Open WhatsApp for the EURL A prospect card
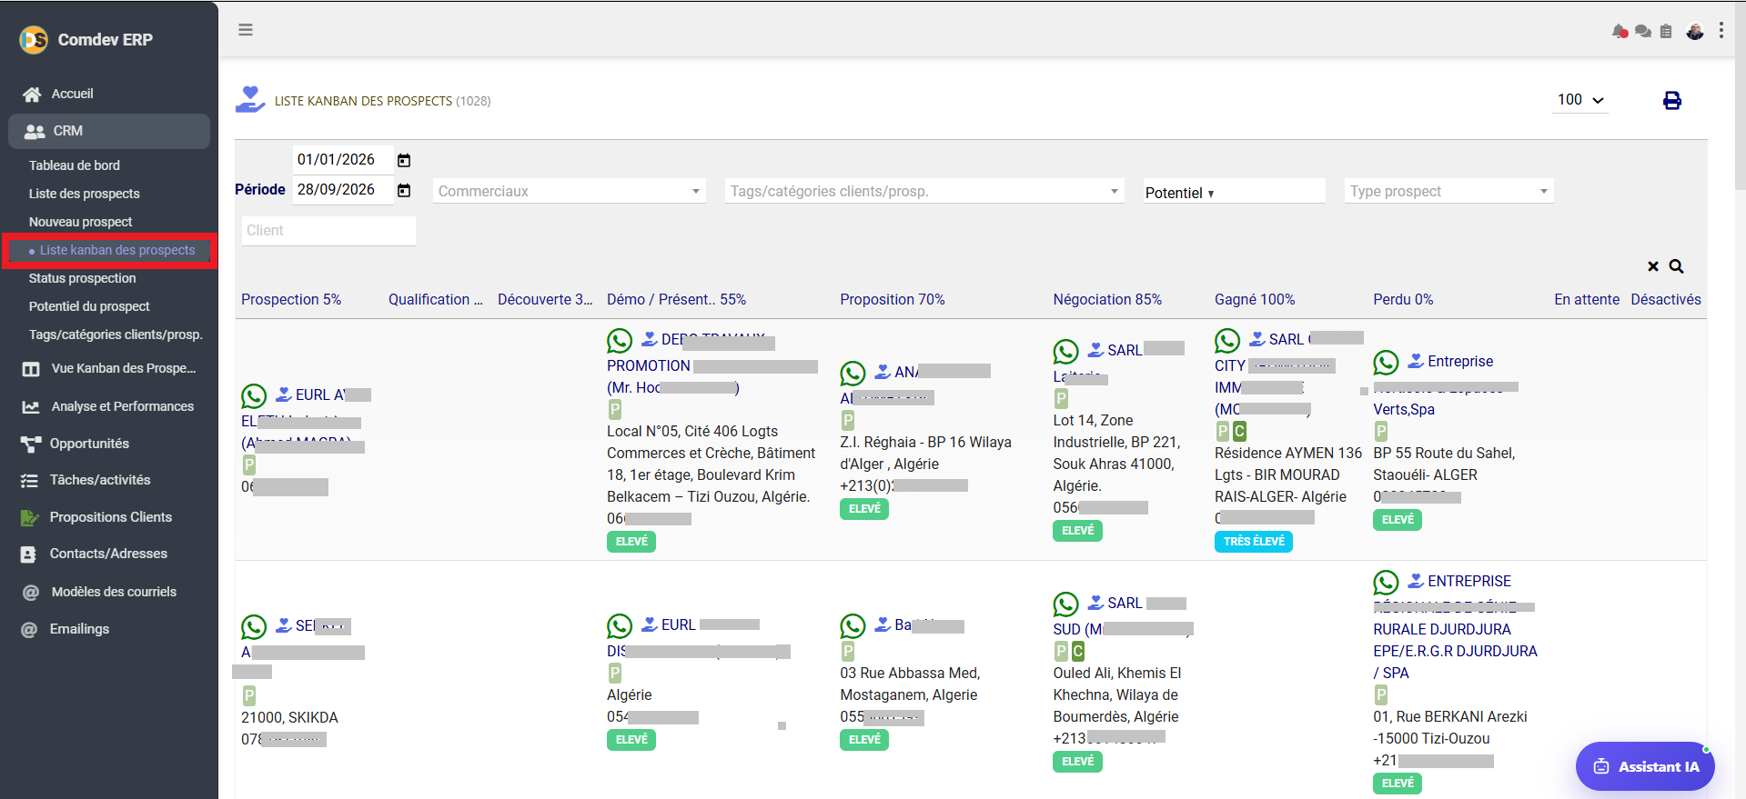This screenshot has height=799, width=1746. pyautogui.click(x=254, y=395)
